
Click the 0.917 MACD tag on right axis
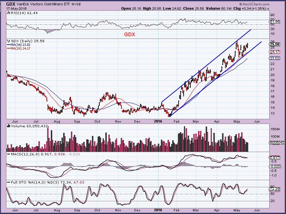(x=275, y=158)
